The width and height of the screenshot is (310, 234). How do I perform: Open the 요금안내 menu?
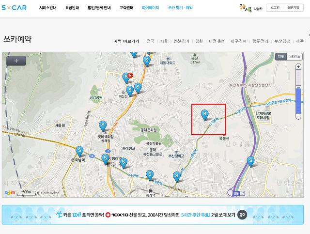[72, 8]
